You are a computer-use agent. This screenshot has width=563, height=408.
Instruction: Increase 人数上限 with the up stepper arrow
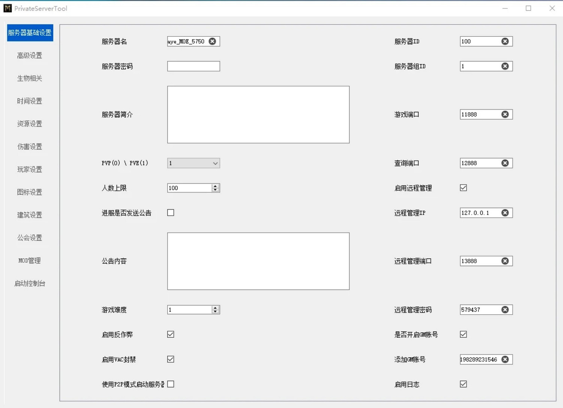(215, 186)
